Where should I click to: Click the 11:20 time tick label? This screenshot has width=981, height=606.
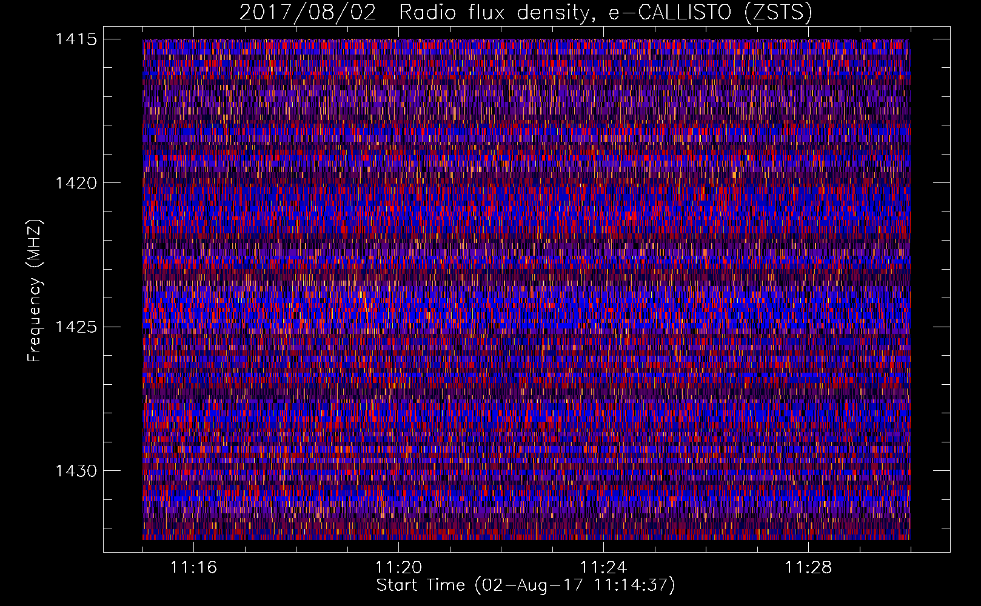[x=398, y=567]
